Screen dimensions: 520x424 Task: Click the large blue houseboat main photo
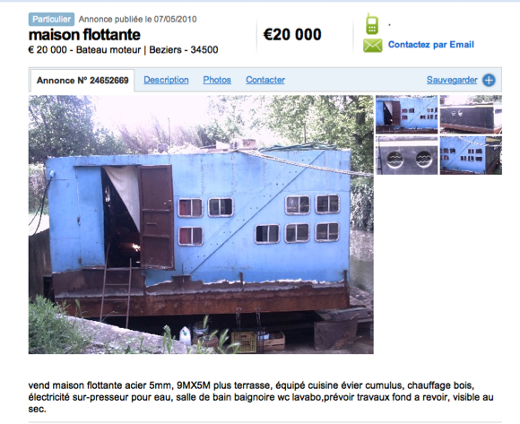tap(201, 224)
